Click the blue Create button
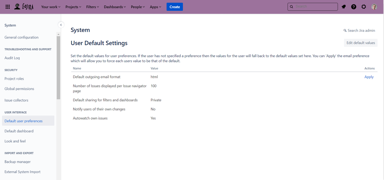384x180 pixels. tap(175, 7)
